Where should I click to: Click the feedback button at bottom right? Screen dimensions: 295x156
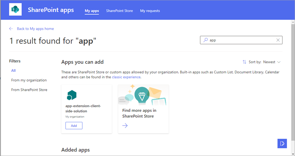(282, 143)
